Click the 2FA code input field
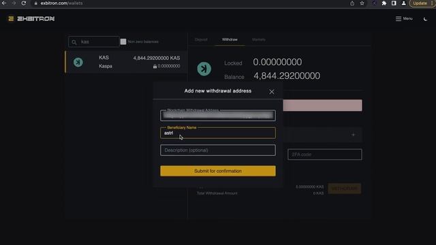436x245 pixels. pos(325,154)
